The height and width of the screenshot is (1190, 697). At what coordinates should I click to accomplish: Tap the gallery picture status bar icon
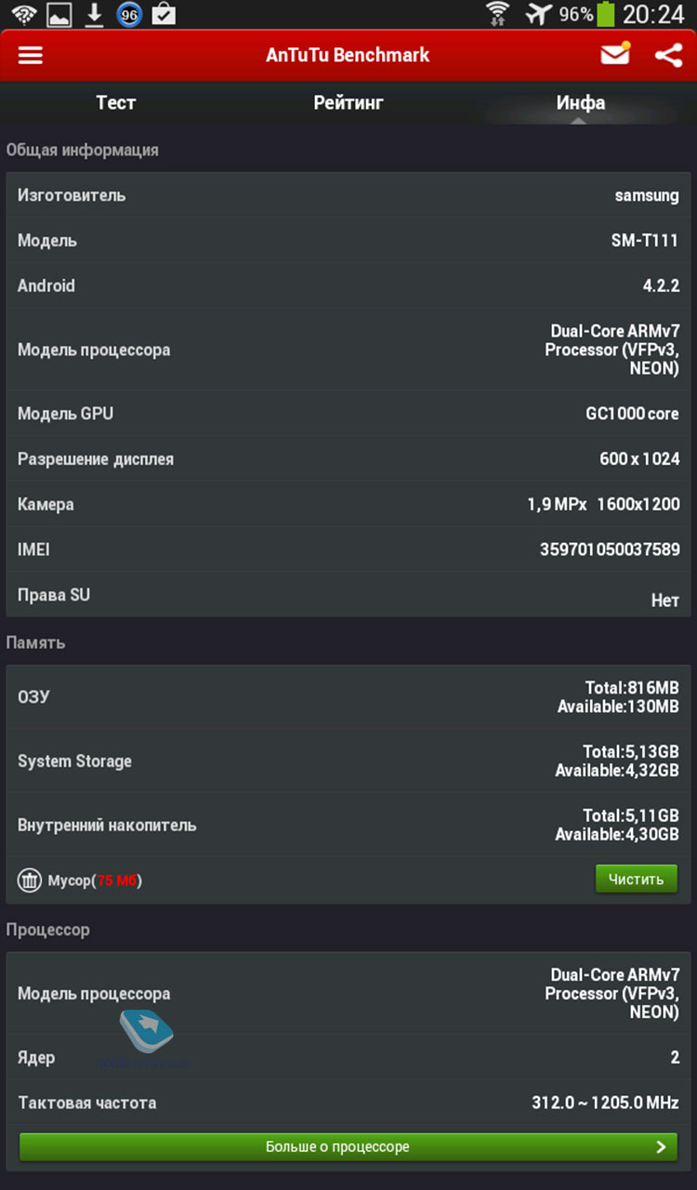pyautogui.click(x=59, y=15)
